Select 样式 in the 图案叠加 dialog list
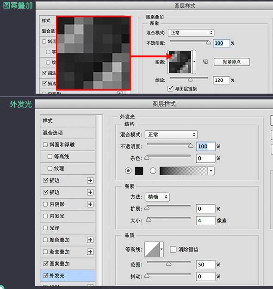 coord(48,20)
